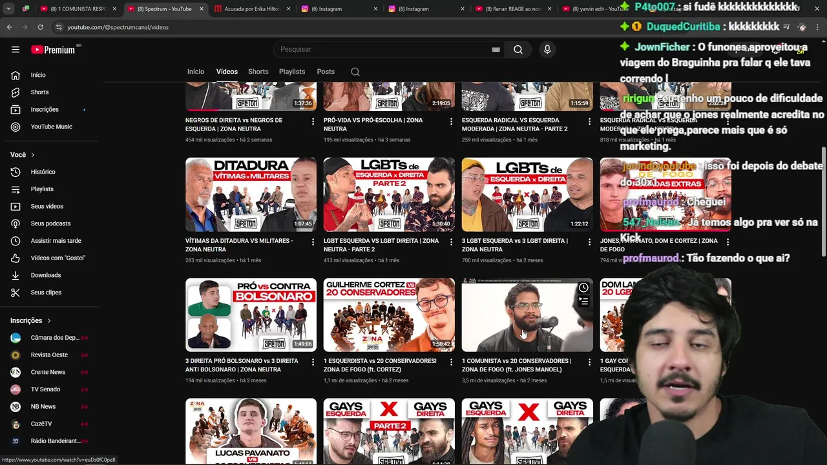Switch to the Shorts channel tab
Screen dimensions: 827x465
(258, 72)
